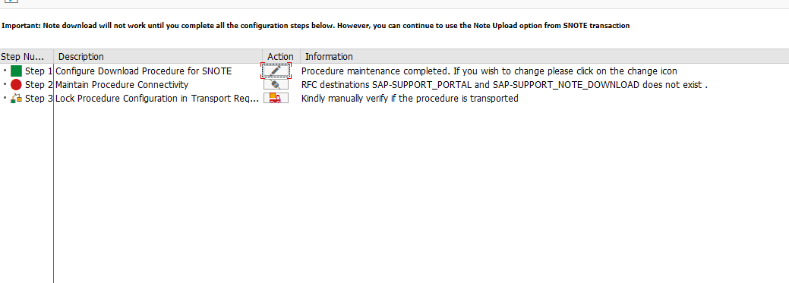This screenshot has height=283, width=789.
Task: Click the tree bullet beside Step 1
Action: coord(5,71)
